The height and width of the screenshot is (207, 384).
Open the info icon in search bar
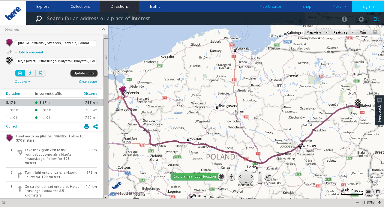pyautogui.click(x=344, y=19)
